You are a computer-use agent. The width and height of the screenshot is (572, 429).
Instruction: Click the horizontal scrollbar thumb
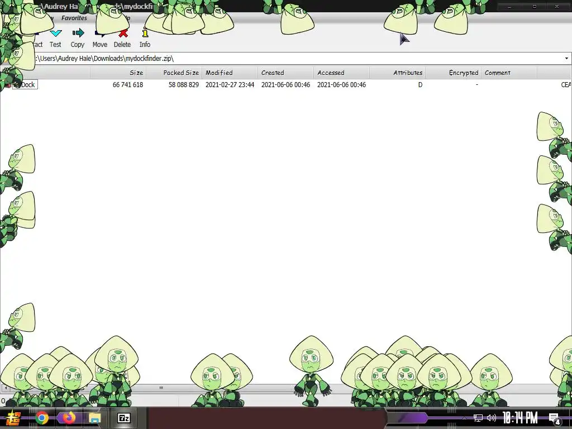click(161, 388)
